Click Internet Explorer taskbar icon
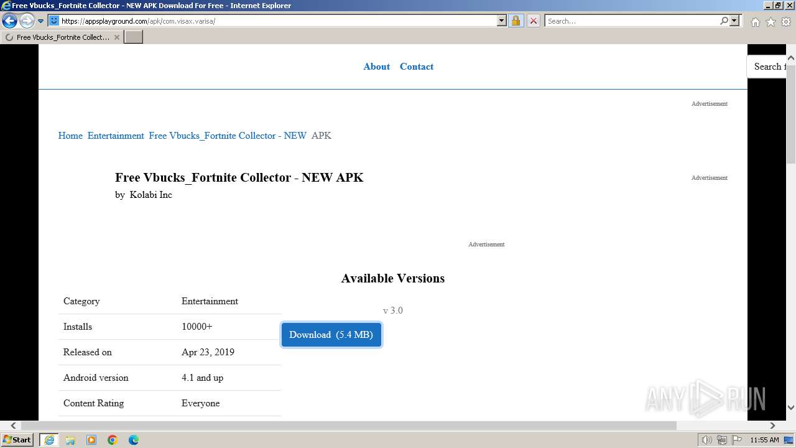 (49, 440)
